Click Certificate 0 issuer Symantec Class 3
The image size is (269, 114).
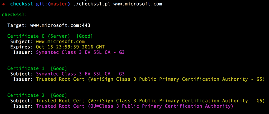coord(80,52)
